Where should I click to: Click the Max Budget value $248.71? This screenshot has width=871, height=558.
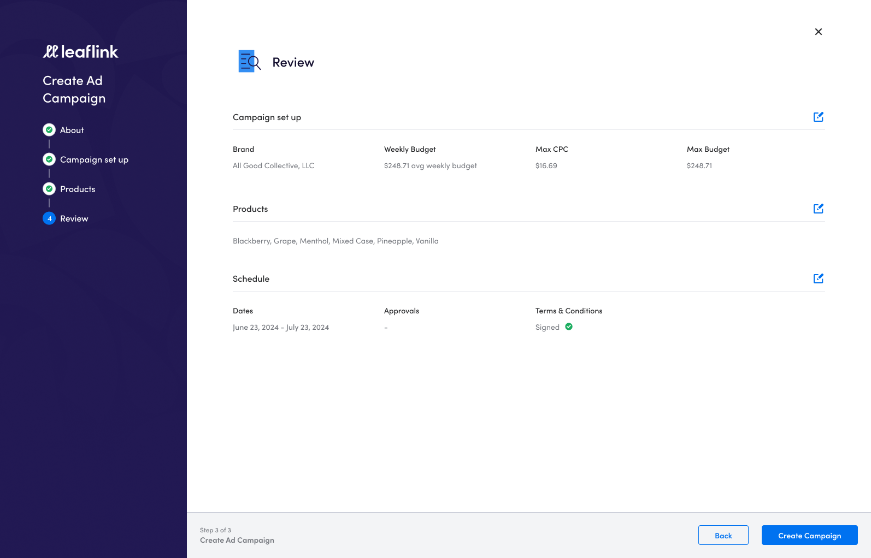pyautogui.click(x=699, y=165)
